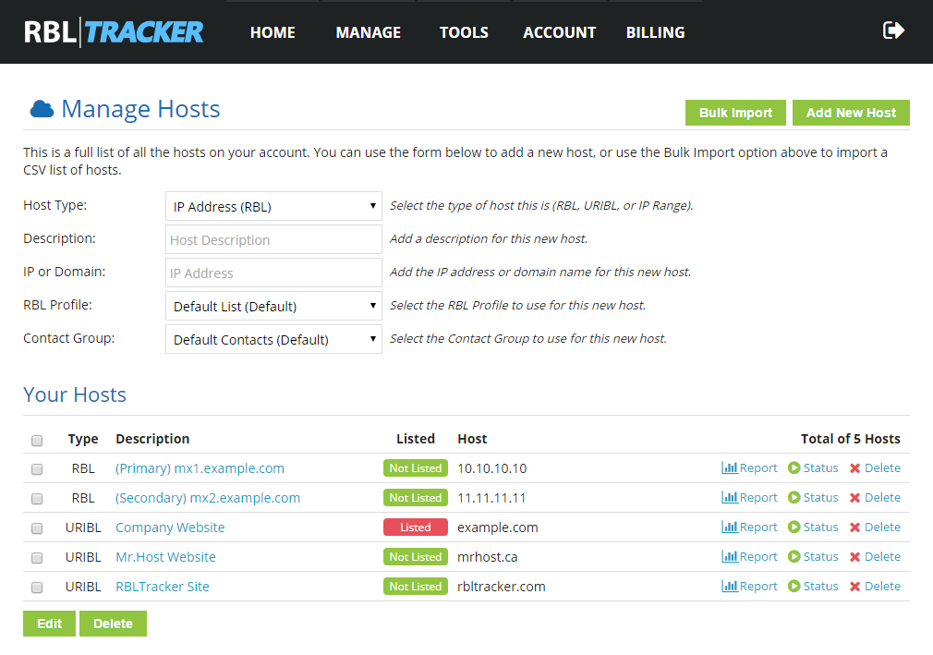This screenshot has height=655, width=933.
Task: Select the RBLTracker Site checkbox
Action: (x=37, y=588)
